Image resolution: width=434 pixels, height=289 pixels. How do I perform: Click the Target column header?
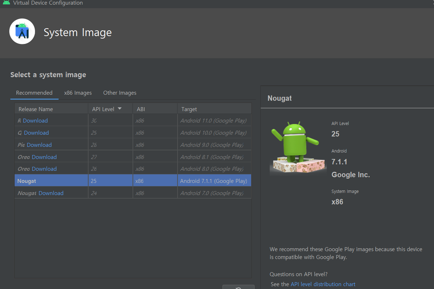click(214, 109)
